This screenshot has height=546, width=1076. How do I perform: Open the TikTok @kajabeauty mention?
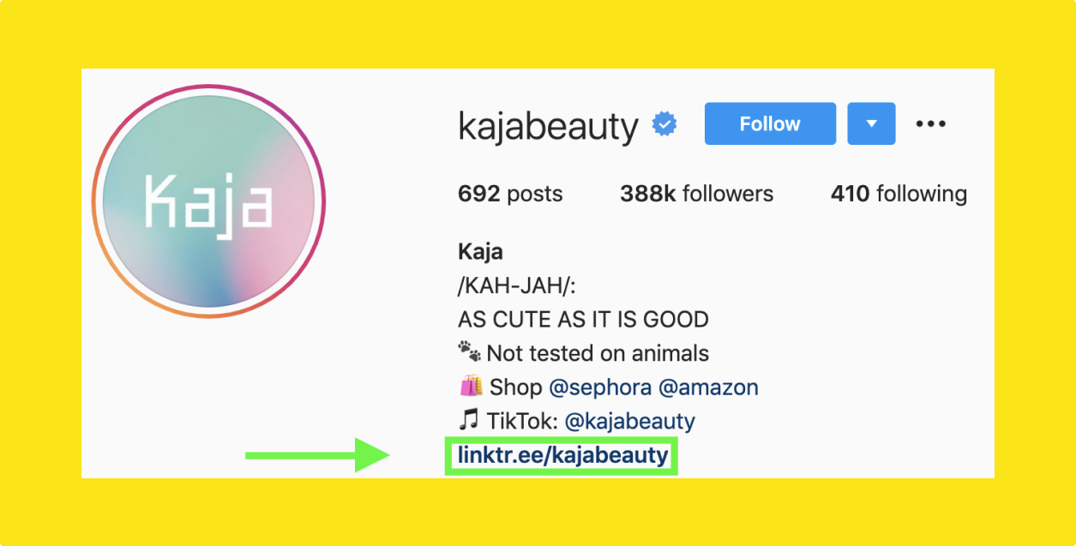[628, 422]
